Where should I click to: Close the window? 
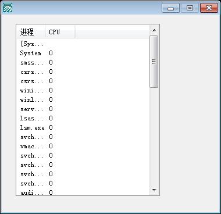pos(209,8)
